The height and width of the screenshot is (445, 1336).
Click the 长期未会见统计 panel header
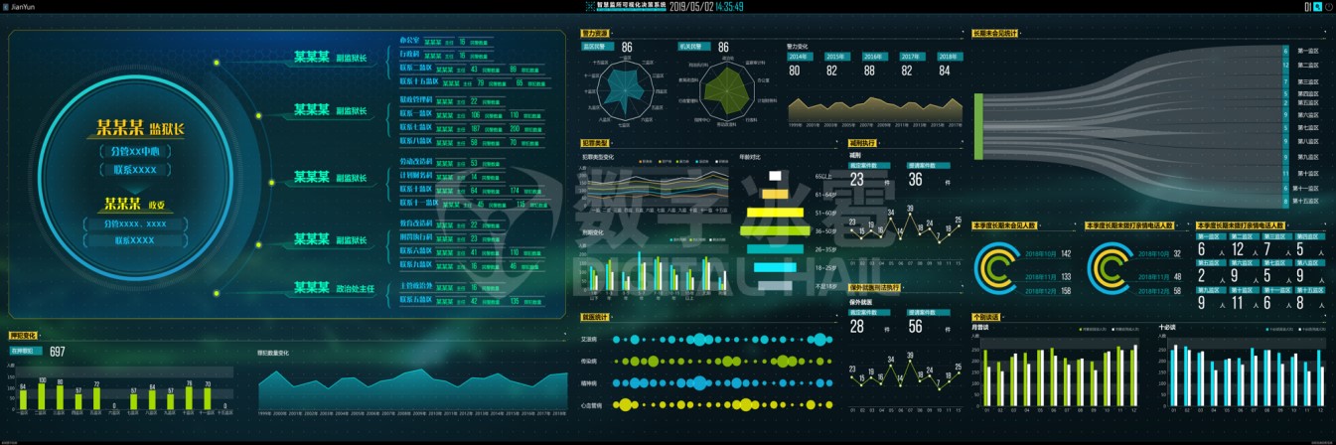click(996, 33)
